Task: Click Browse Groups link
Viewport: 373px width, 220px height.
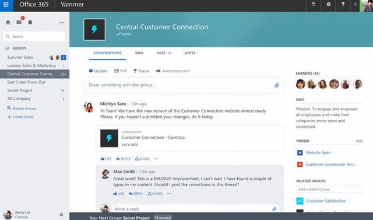Action: click(x=22, y=109)
